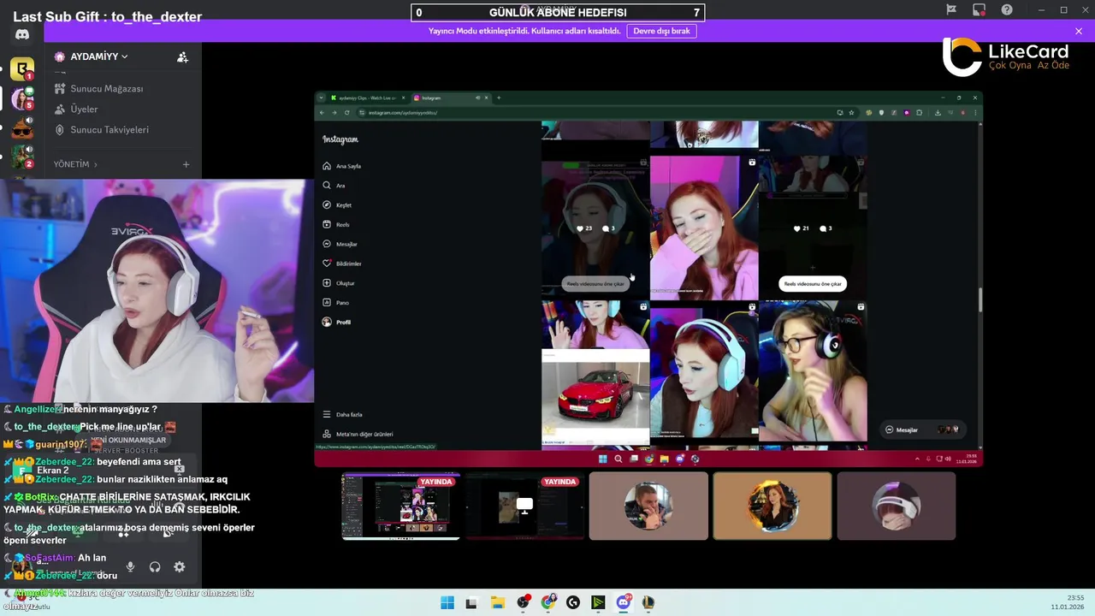Click grey Reels videosunu öne çıkar button
The image size is (1095, 616).
(595, 283)
